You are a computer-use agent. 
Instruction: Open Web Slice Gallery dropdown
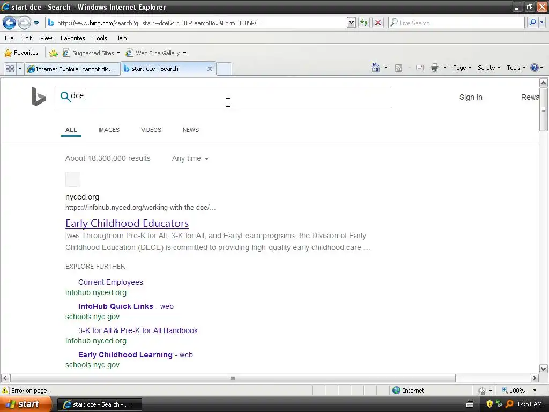(x=155, y=53)
